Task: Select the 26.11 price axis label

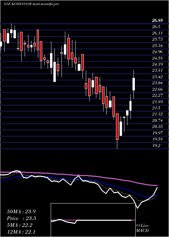Action: coord(157,33)
